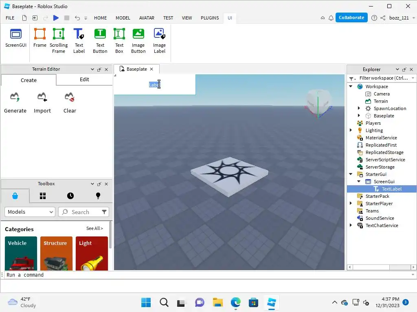The image size is (417, 312).
Task: Expand the SpawnLocation node
Action: [359, 108]
